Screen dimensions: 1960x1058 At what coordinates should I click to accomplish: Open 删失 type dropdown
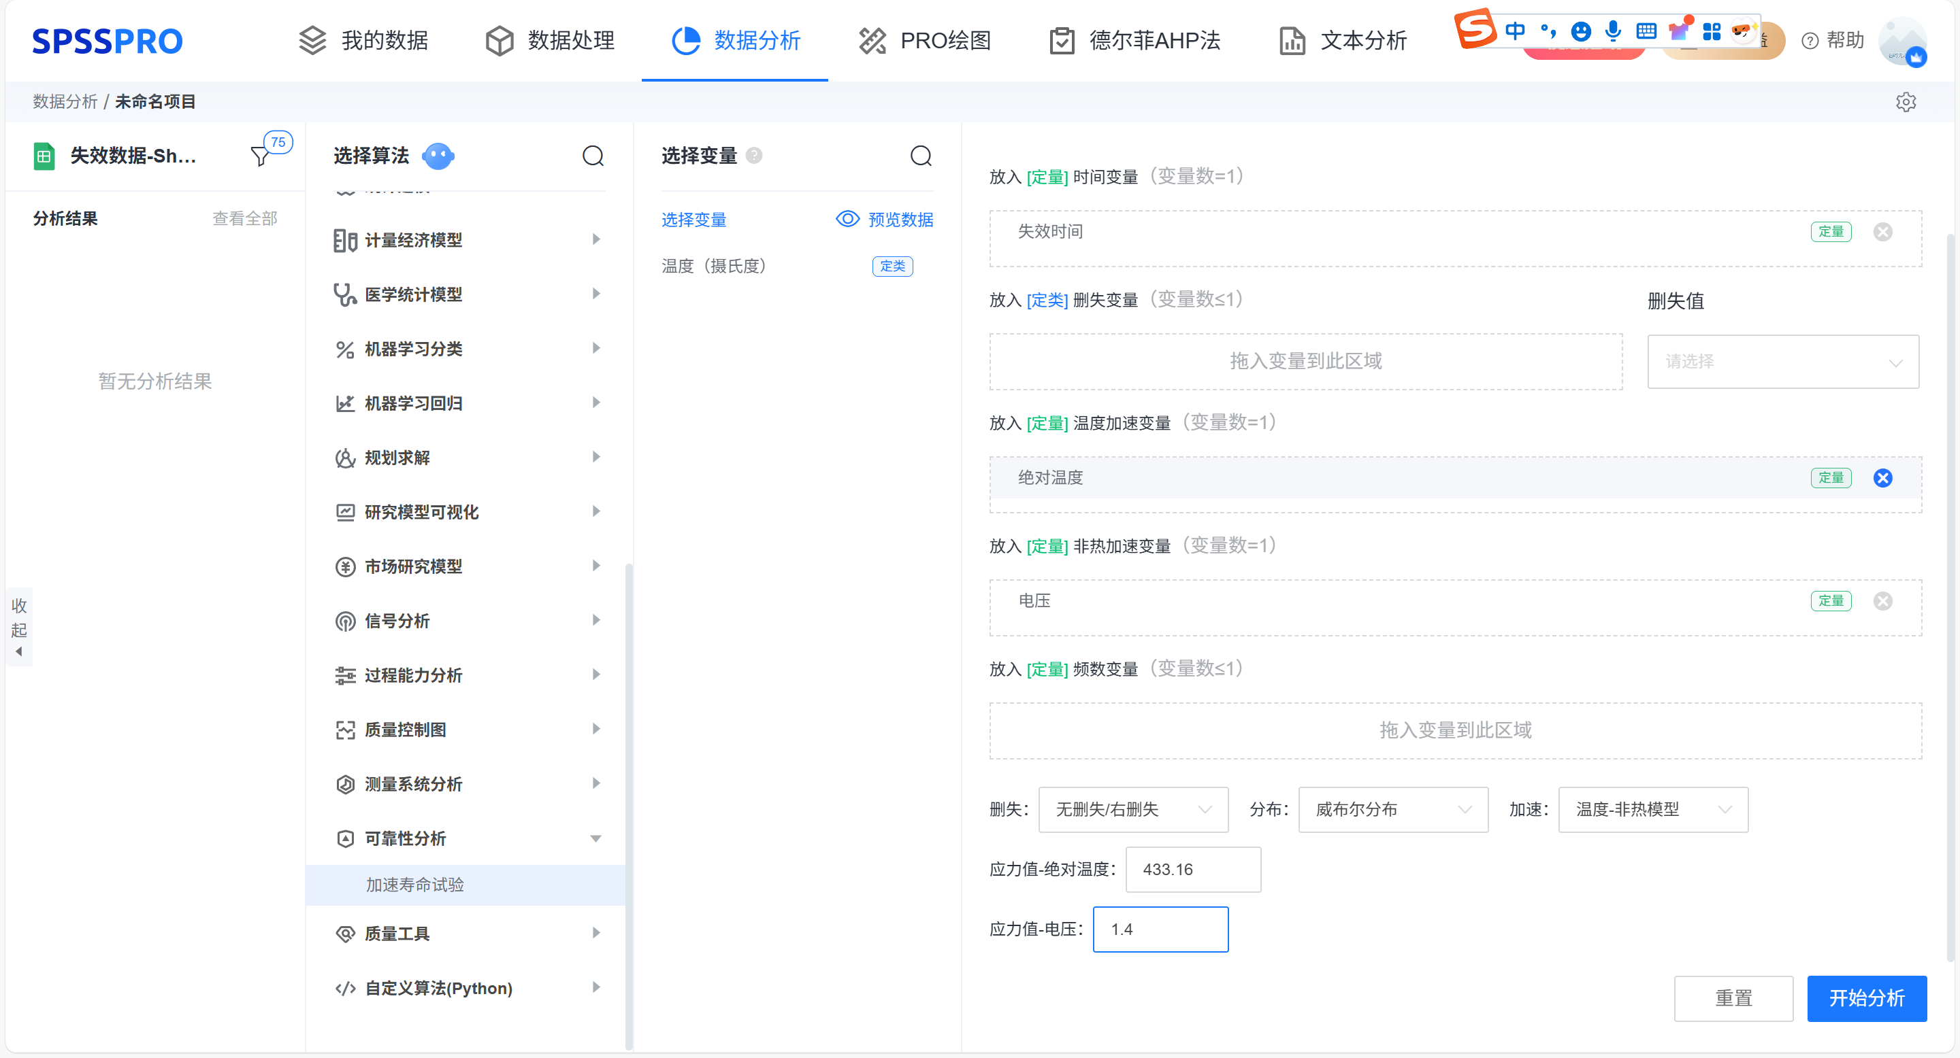[1132, 809]
